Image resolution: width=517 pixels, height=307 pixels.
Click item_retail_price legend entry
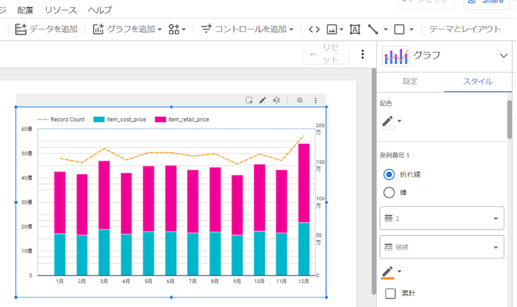click(182, 119)
